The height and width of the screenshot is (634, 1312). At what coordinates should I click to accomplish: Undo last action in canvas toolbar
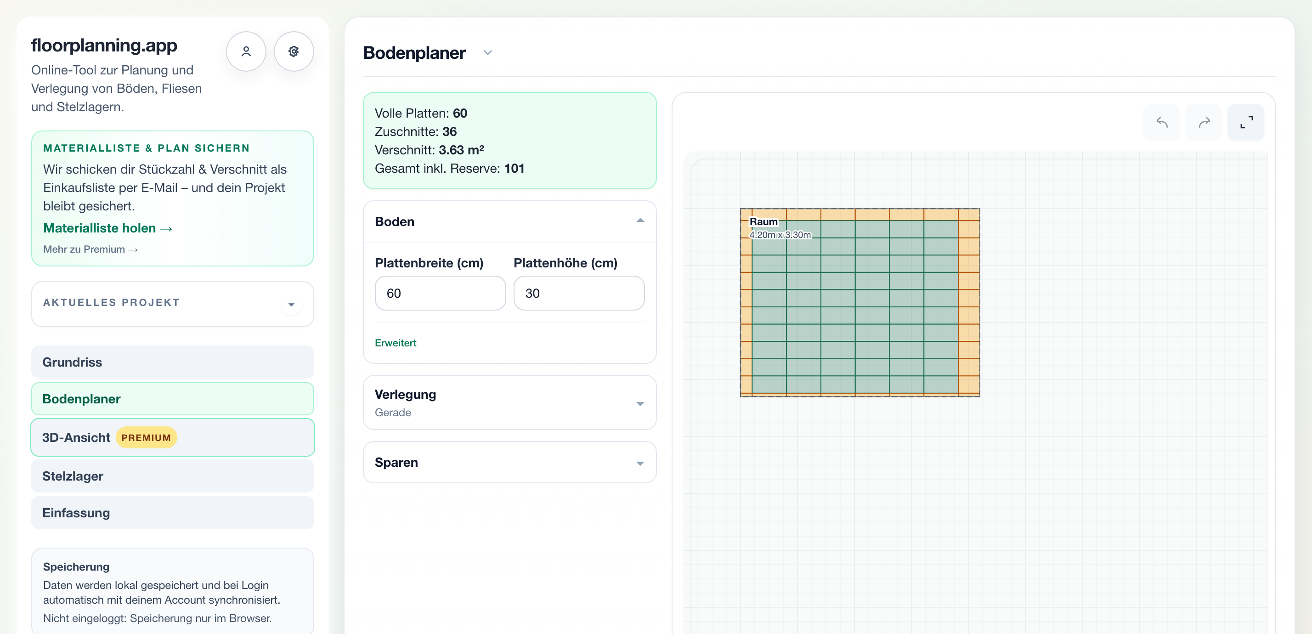[1161, 122]
